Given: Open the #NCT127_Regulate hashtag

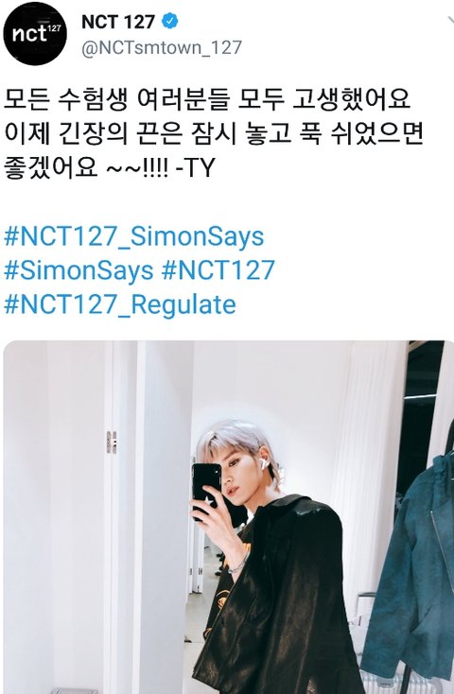Looking at the screenshot, I should coord(119,304).
